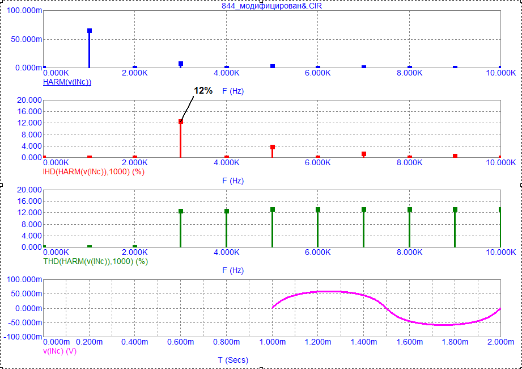Viewport: 522px width, 369px height.
Task: Click the 10.000K tick label on THD plot
Action: tap(501, 252)
